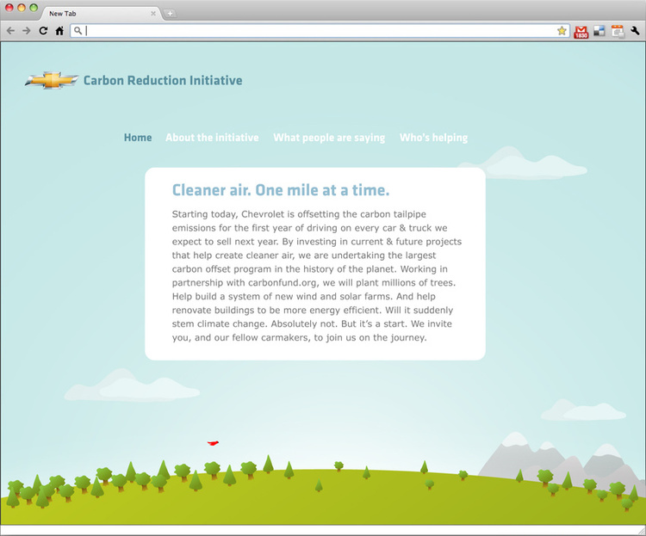Image resolution: width=646 pixels, height=536 pixels.
Task: Click the Carbon Reduction Initiative title
Action: tap(163, 81)
